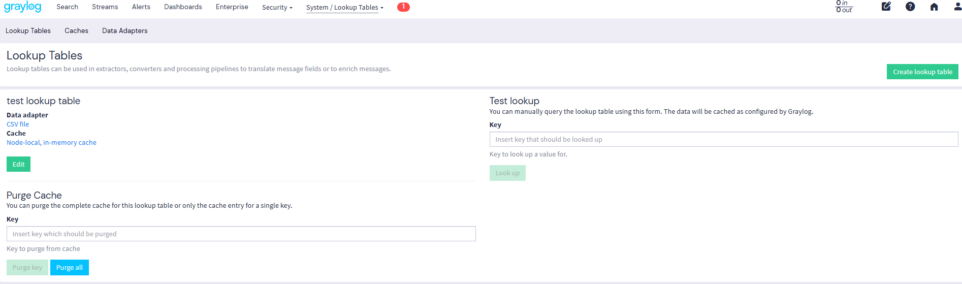Open the scratchpad edit icon
Image resolution: width=962 pixels, height=284 pixels.
pos(886,7)
